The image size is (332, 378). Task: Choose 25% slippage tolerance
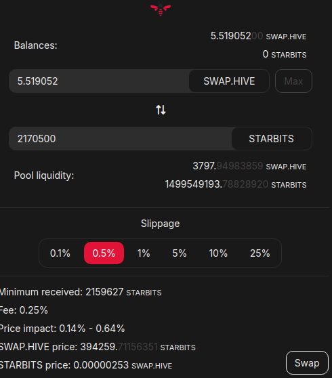pyautogui.click(x=260, y=253)
